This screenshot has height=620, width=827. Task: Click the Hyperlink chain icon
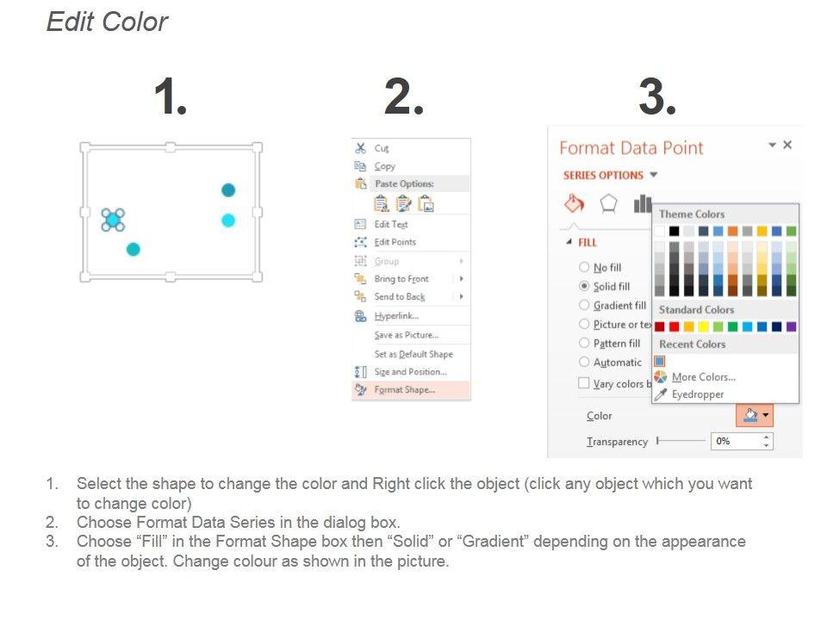pyautogui.click(x=360, y=316)
